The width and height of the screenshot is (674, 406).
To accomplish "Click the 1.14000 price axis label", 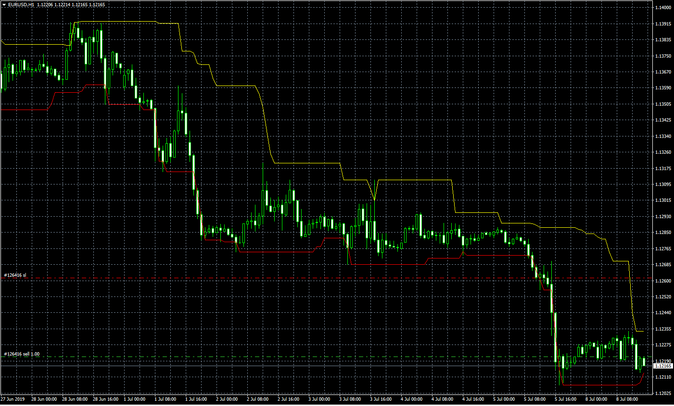I will (x=663, y=8).
